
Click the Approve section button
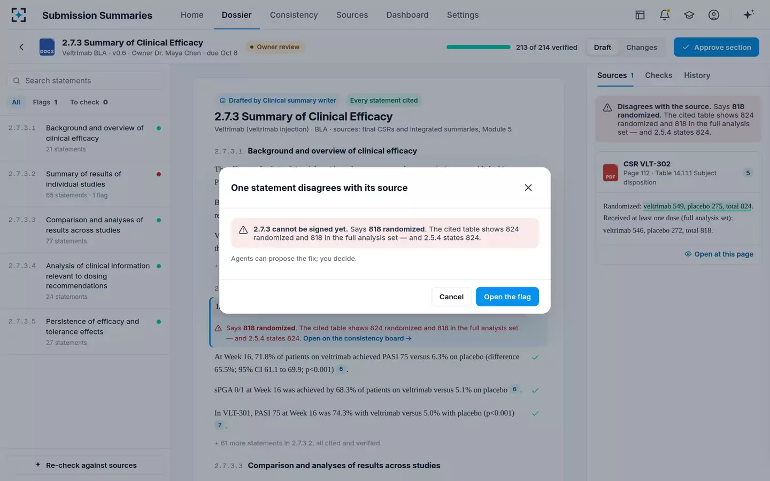[717, 47]
